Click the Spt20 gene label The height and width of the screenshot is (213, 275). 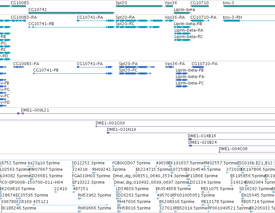[121, 3]
